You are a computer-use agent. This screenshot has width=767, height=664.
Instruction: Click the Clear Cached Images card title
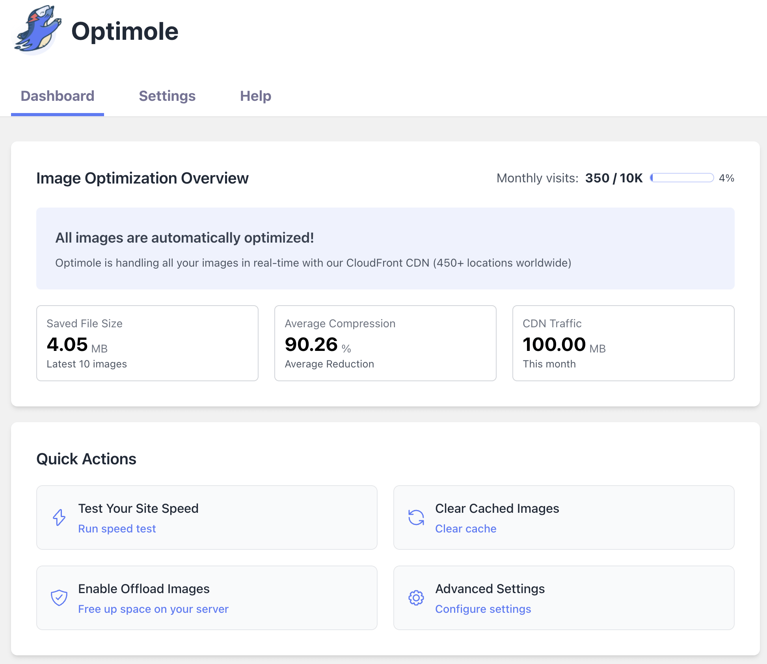[x=497, y=508]
